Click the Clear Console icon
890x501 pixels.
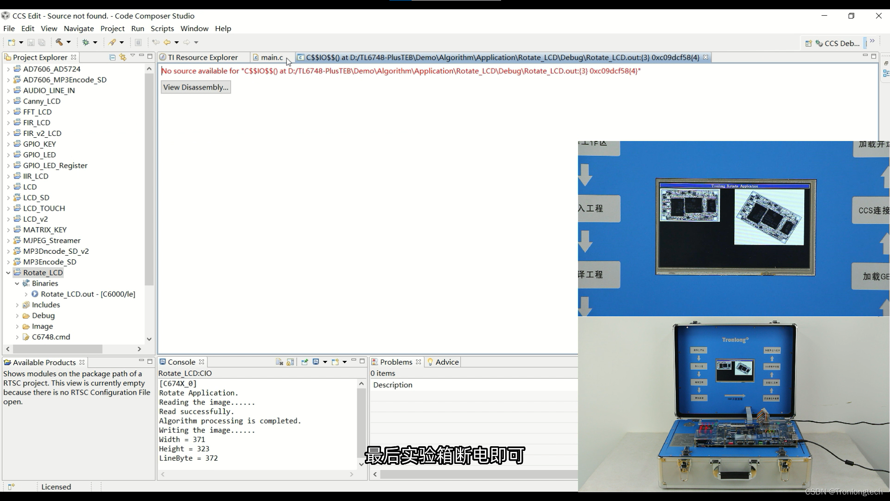[279, 362]
